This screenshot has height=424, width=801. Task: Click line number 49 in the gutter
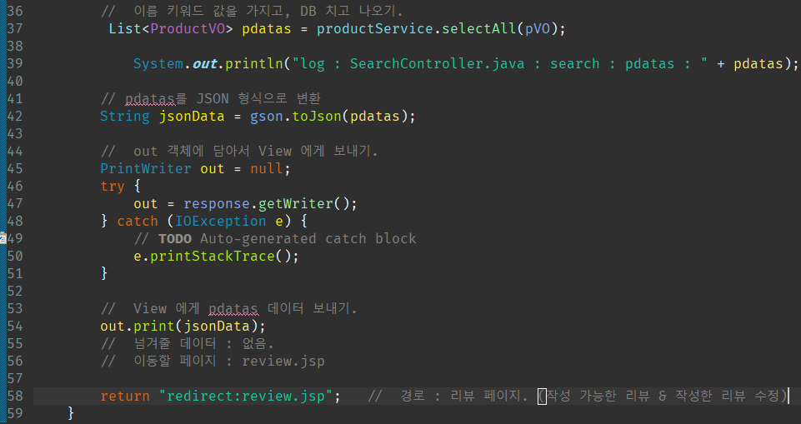pyautogui.click(x=15, y=239)
